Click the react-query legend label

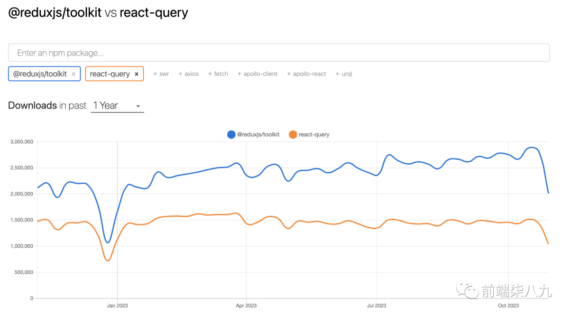pyautogui.click(x=314, y=135)
